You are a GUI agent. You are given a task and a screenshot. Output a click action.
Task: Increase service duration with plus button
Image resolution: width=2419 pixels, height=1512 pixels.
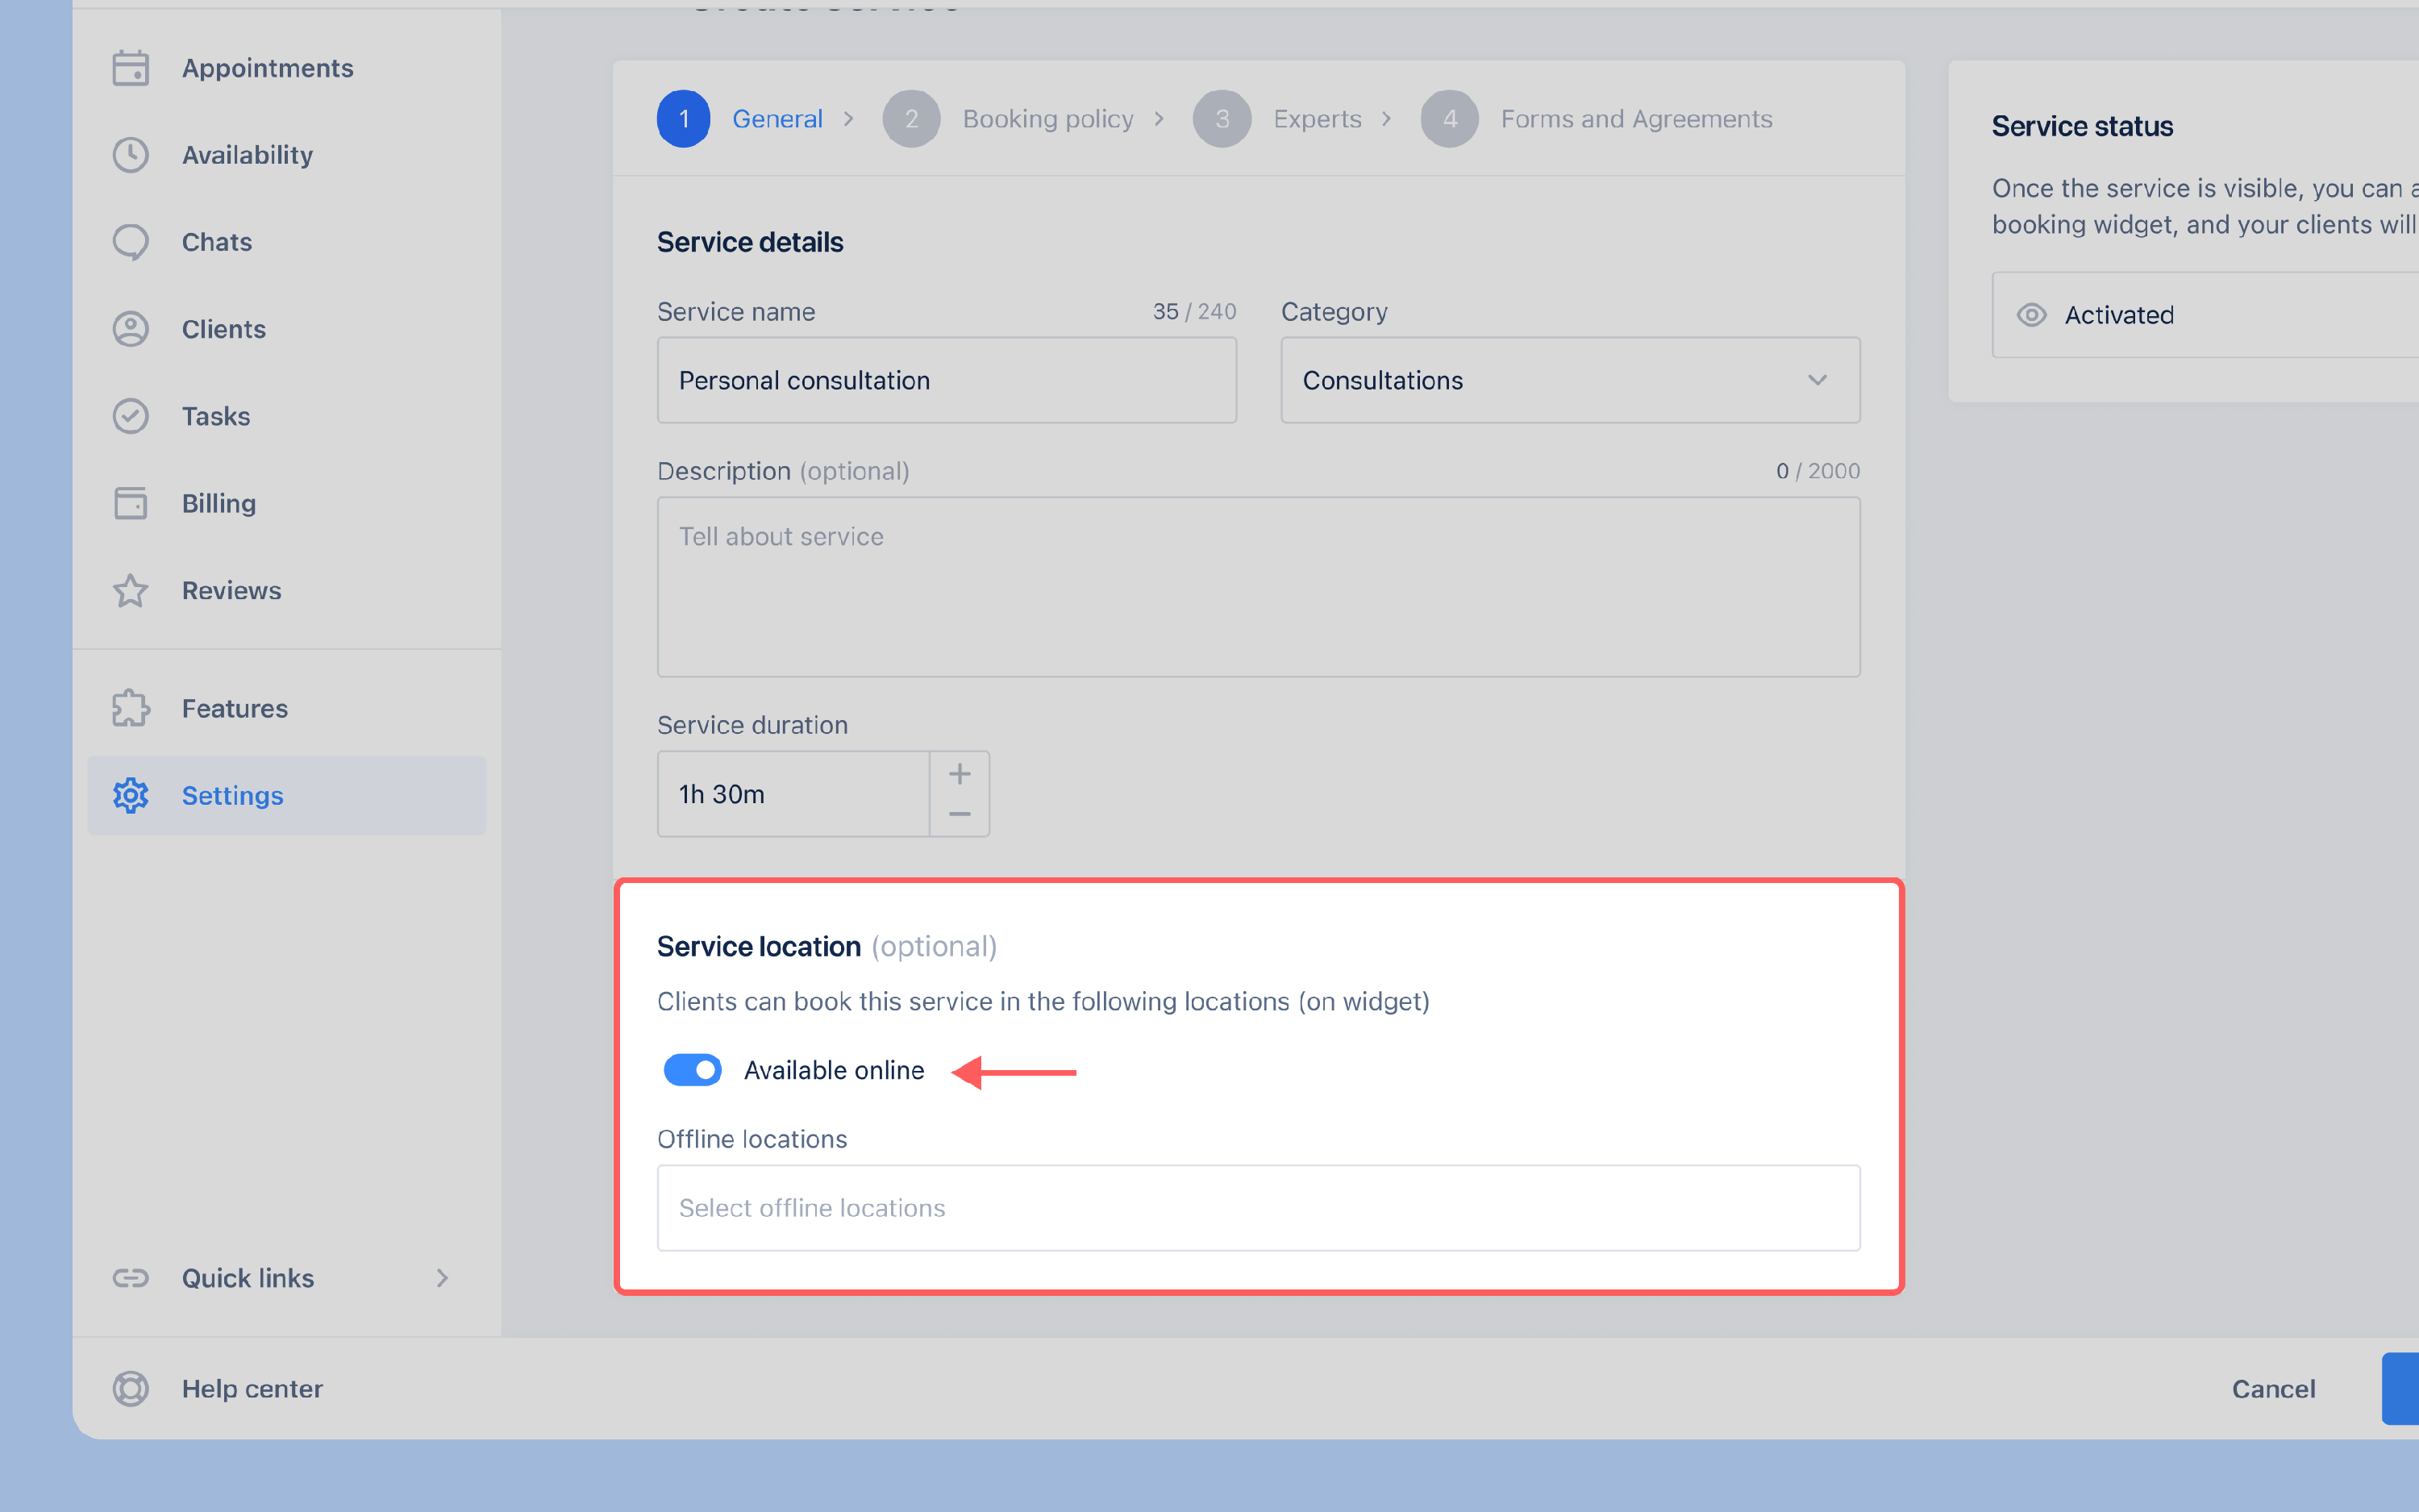coord(960,773)
